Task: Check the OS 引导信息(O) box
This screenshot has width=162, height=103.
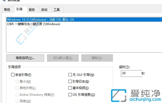Action: coord(70,94)
